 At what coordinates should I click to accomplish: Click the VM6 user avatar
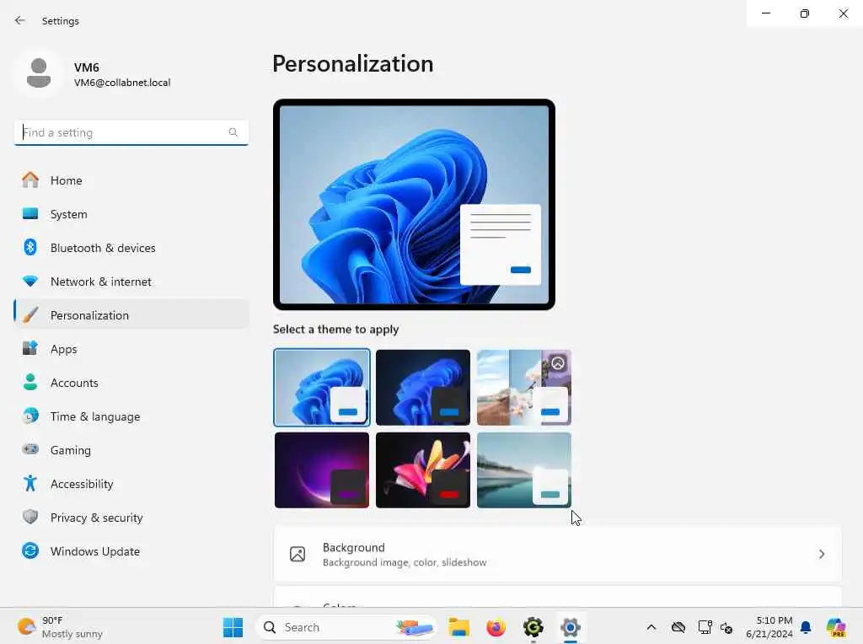point(39,73)
